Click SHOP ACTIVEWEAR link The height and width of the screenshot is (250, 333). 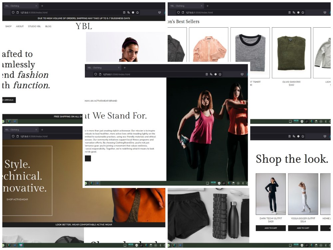(17, 199)
